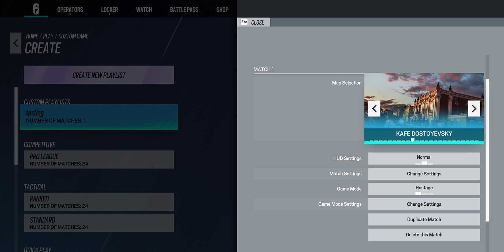Click HOME in the breadcrumb

[32, 36]
